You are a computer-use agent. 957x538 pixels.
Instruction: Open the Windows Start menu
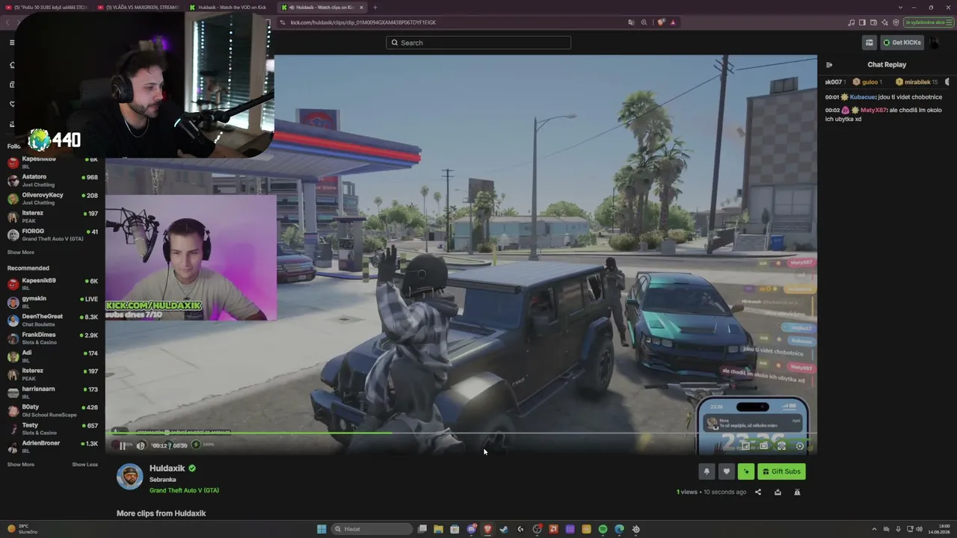coord(321,529)
